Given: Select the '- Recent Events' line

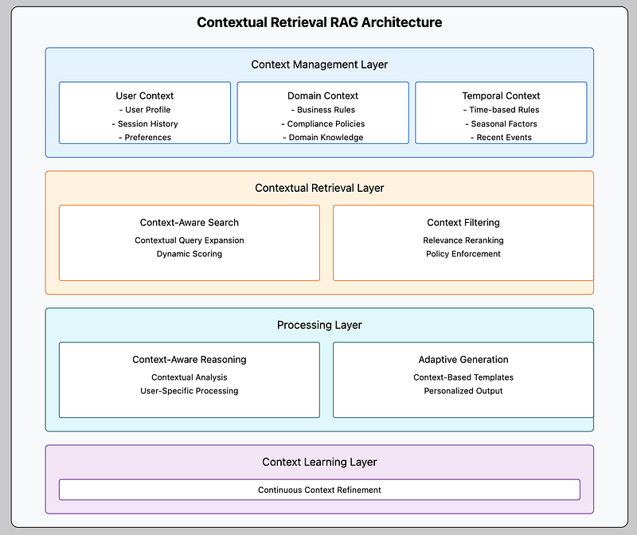Looking at the screenshot, I should [x=501, y=137].
